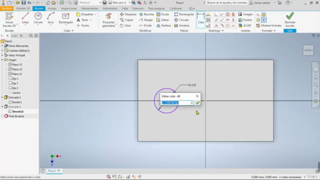
Task: Open the Formato panel dropdown
Action: (268, 31)
